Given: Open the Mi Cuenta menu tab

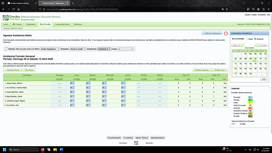Looking at the screenshot, I should click(x=17, y=24).
